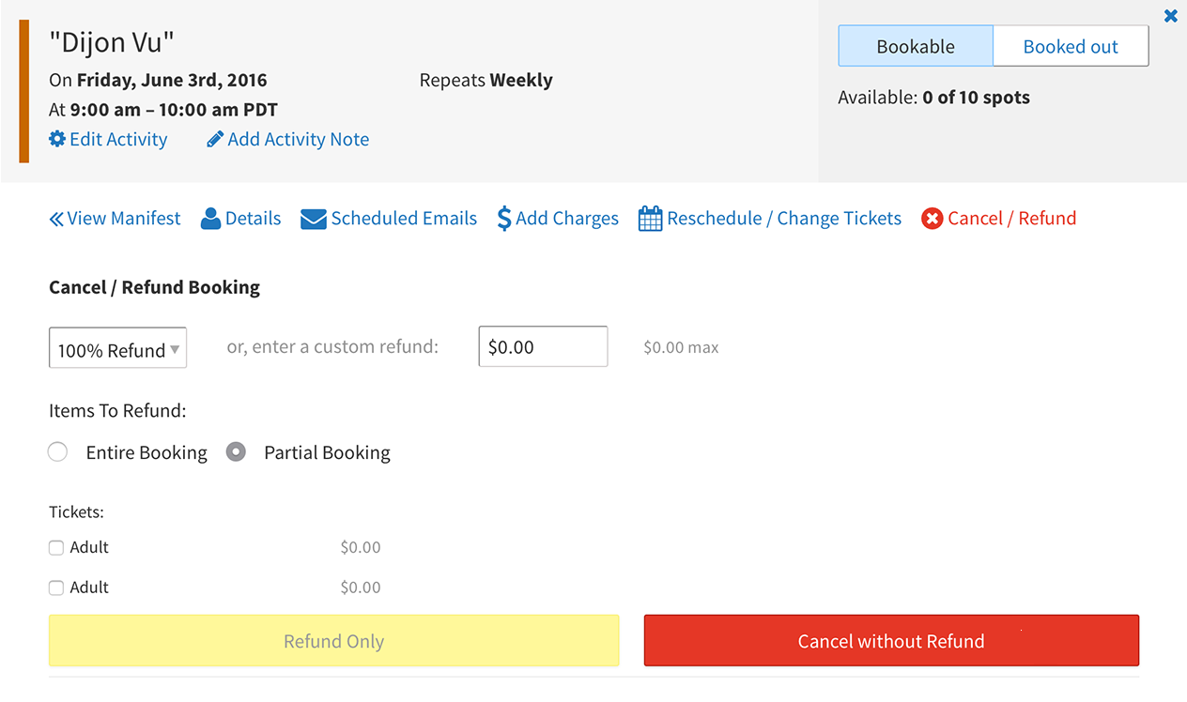Image resolution: width=1187 pixels, height=702 pixels.
Task: Click the person icon next to Details
Action: [x=210, y=219]
